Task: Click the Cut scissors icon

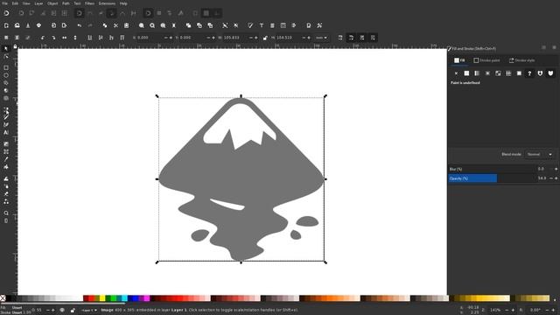Action: [115, 25]
